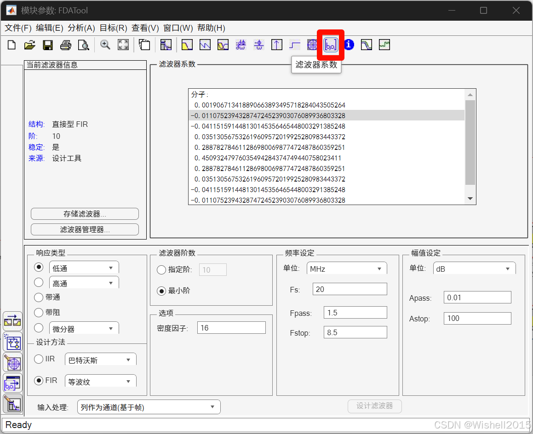Show magnitude and phase responses together
Screen dimensions: 533x434
(223, 45)
